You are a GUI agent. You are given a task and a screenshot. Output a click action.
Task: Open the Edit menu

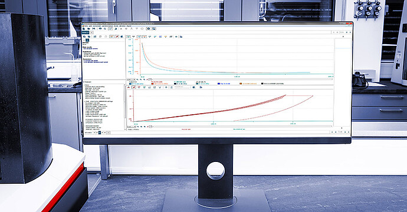tap(91, 26)
